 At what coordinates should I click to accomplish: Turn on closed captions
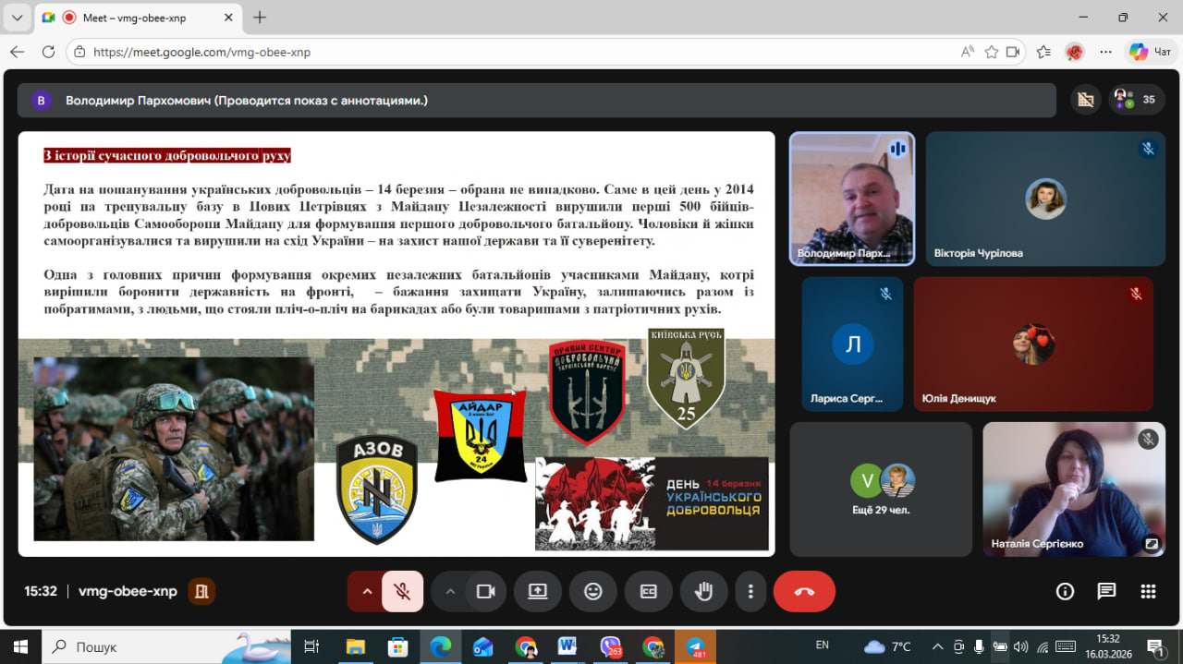tap(649, 592)
